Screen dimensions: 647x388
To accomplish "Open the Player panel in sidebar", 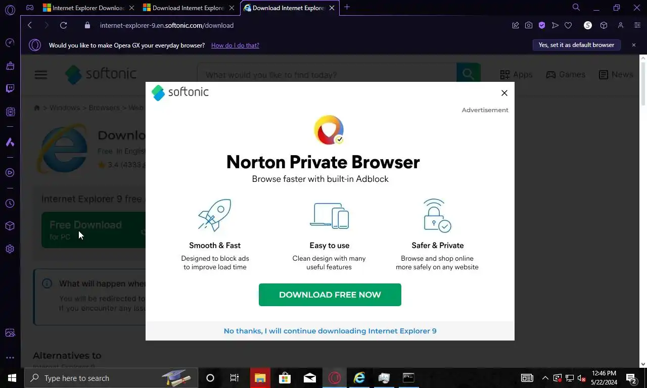I will pyautogui.click(x=10, y=173).
